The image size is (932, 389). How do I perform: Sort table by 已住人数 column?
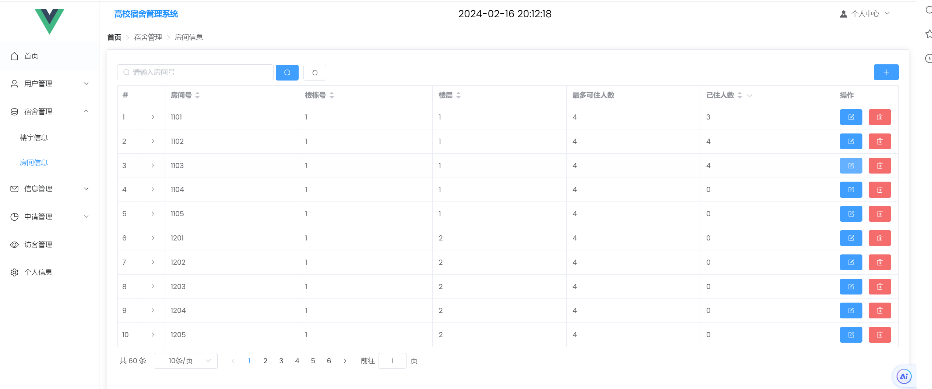pyautogui.click(x=739, y=95)
